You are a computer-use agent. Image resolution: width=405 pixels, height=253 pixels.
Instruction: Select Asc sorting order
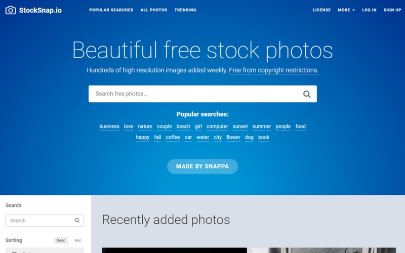(x=78, y=240)
